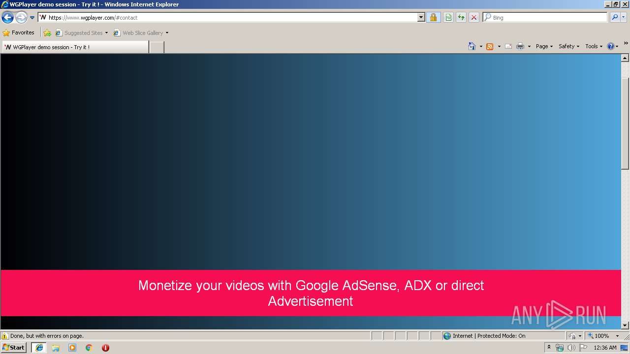
Task: Expand the feeds dropdown arrow
Action: 499,46
